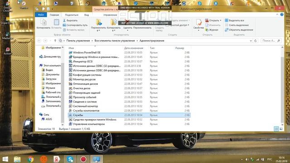Click the Forward navigation arrow
290x163 pixels.
click(45, 41)
